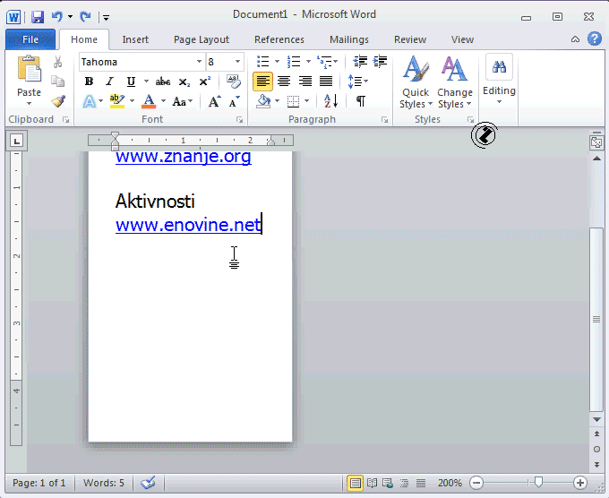Click the Sort button in Paragraph group
Viewport: 609px width, 498px height.
(x=331, y=101)
